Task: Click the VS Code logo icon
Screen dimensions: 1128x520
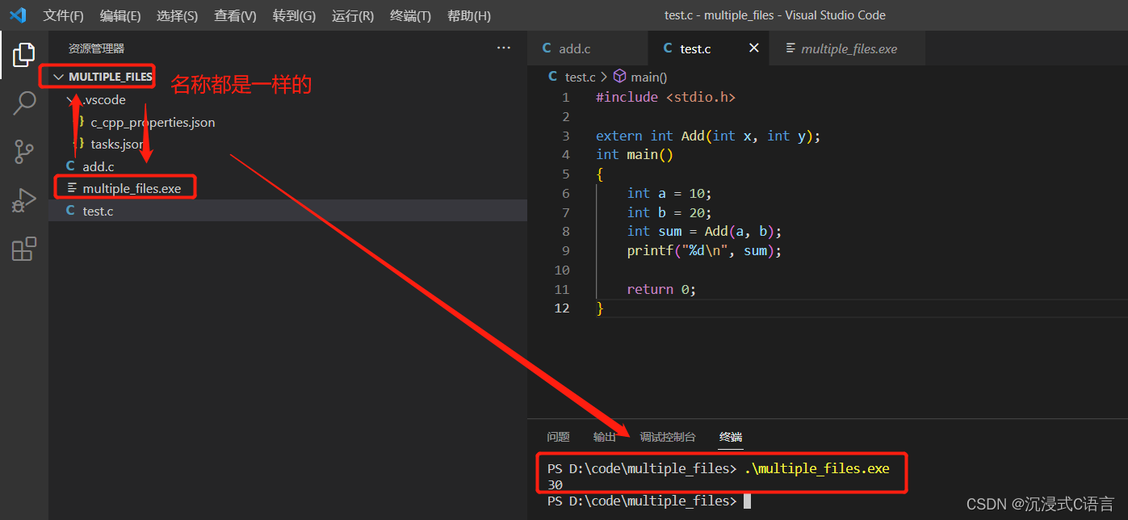Action: point(18,15)
